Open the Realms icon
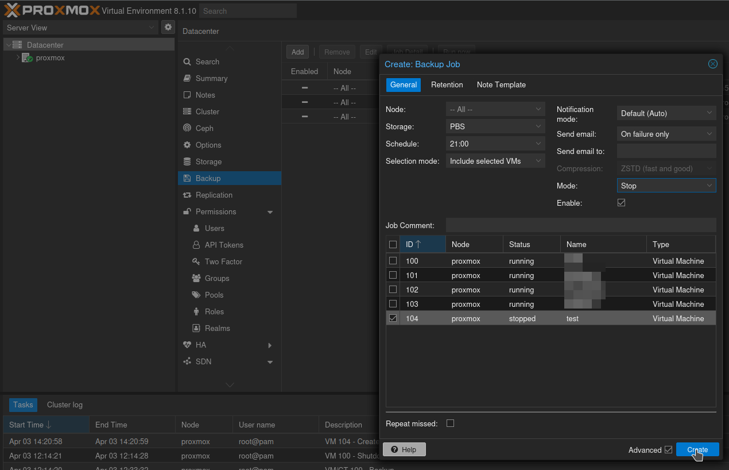 tap(196, 328)
